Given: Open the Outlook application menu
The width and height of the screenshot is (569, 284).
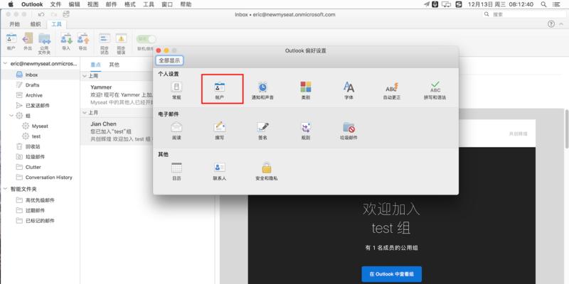Looking at the screenshot, I should tap(32, 4).
